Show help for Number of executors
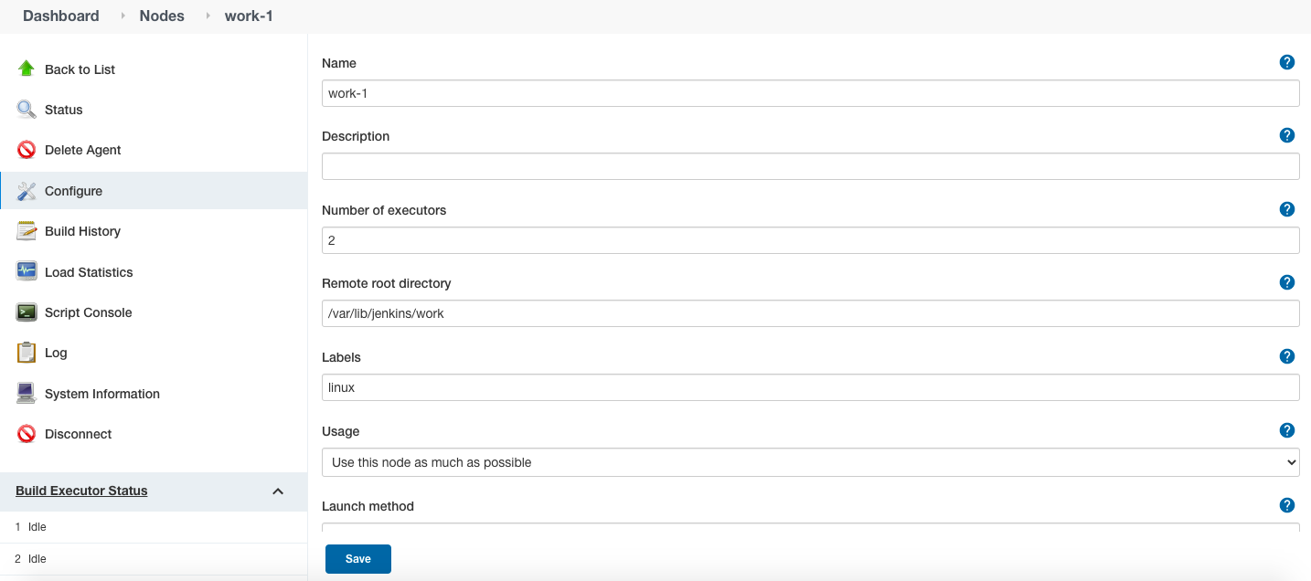The width and height of the screenshot is (1311, 581). [1287, 209]
